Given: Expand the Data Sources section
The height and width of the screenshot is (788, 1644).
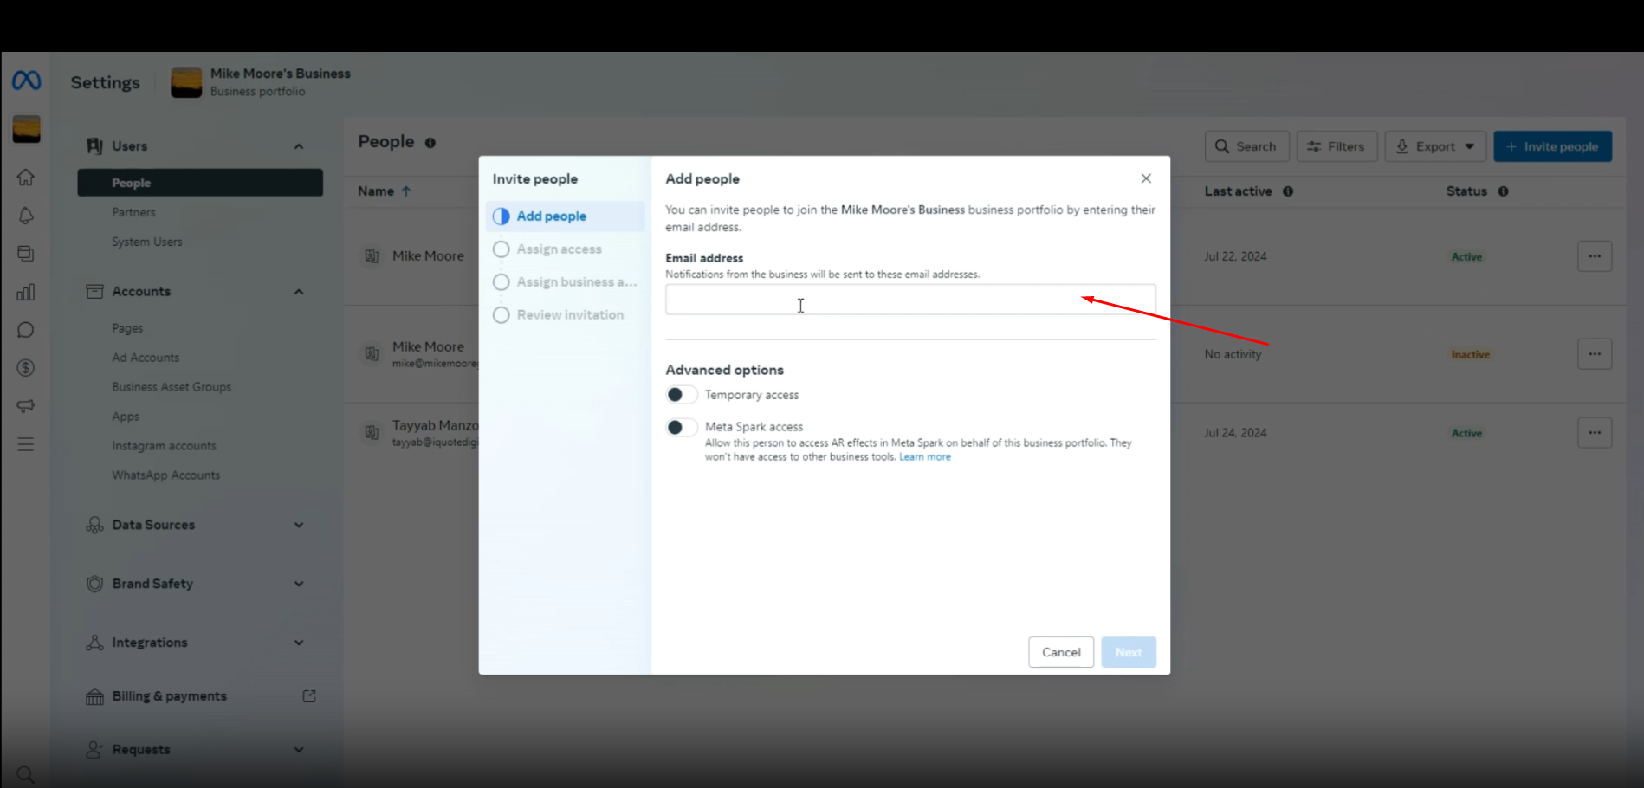Looking at the screenshot, I should [x=299, y=525].
